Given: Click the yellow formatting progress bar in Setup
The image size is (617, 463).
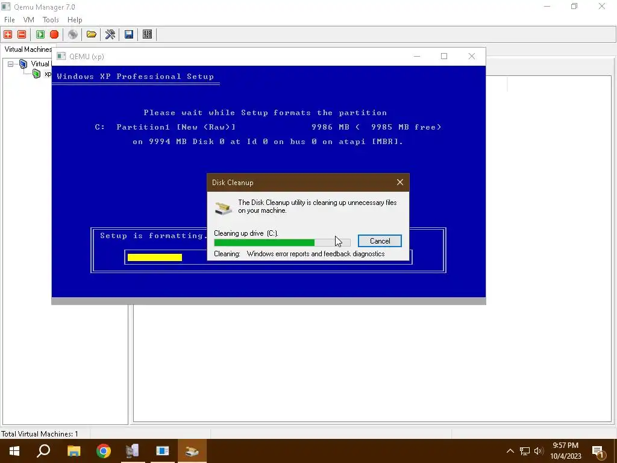Looking at the screenshot, I should [x=155, y=257].
